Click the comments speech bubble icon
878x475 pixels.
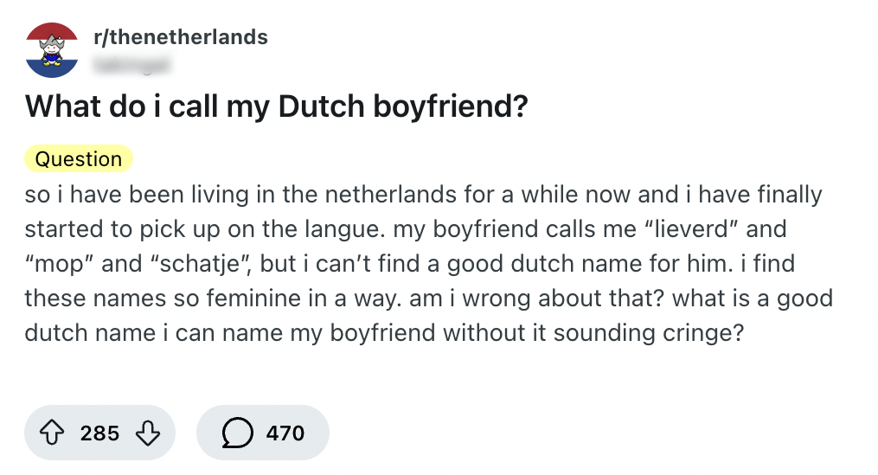(x=238, y=433)
